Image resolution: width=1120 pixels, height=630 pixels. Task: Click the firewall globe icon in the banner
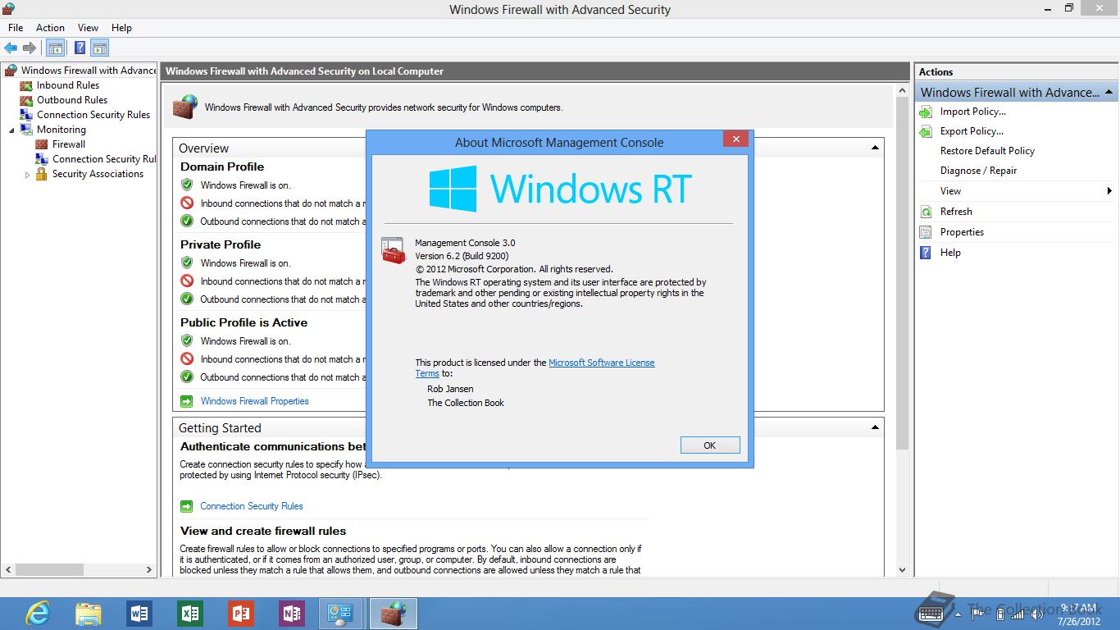[185, 107]
